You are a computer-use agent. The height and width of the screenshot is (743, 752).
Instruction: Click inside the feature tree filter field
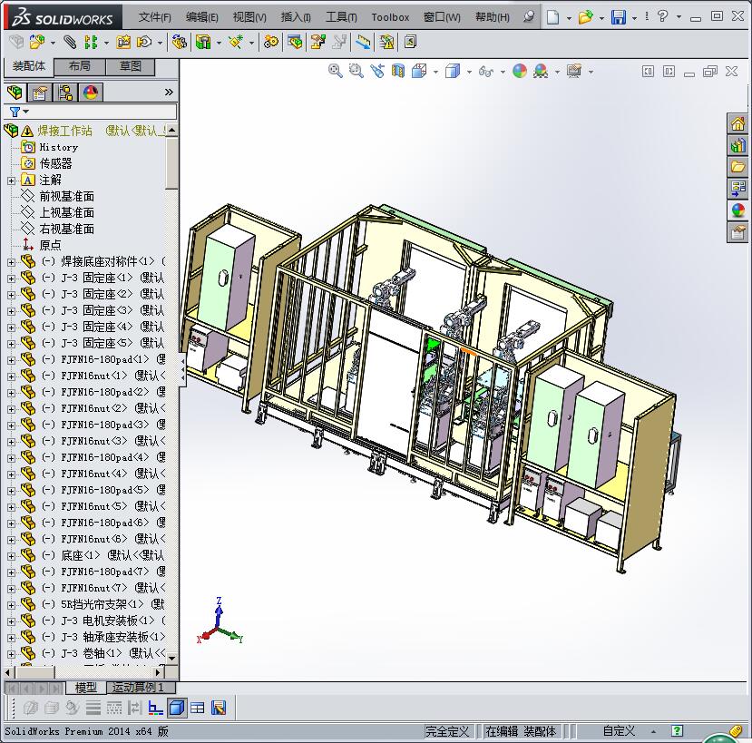click(x=103, y=112)
